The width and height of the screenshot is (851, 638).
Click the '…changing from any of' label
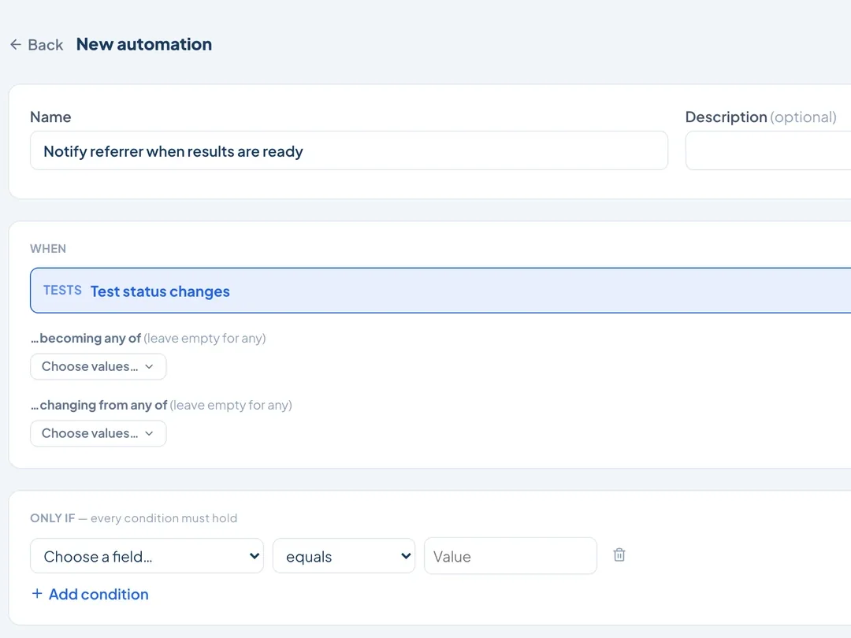98,406
